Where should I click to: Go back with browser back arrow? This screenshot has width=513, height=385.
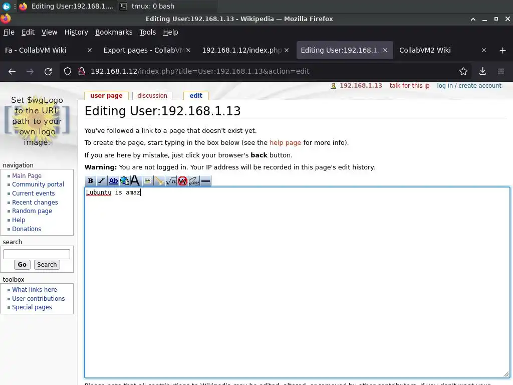coord(12,71)
